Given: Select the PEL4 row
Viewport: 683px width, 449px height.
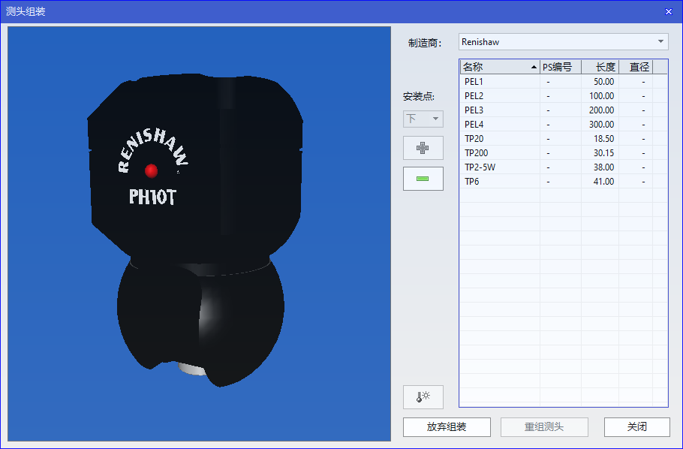Looking at the screenshot, I should coord(564,125).
